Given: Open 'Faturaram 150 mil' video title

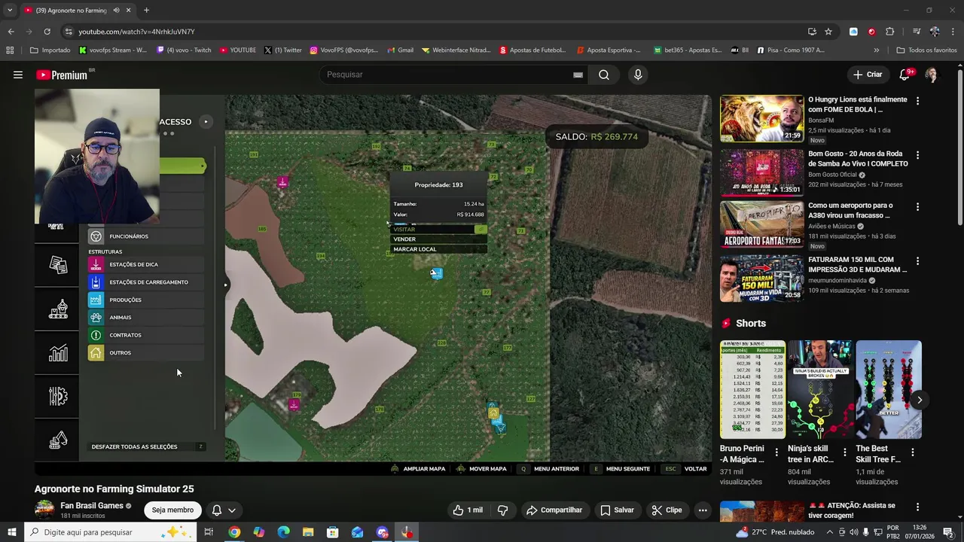Looking at the screenshot, I should [857, 264].
